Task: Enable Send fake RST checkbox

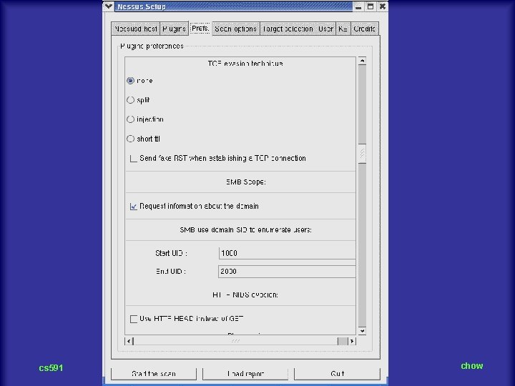Action: click(x=133, y=159)
